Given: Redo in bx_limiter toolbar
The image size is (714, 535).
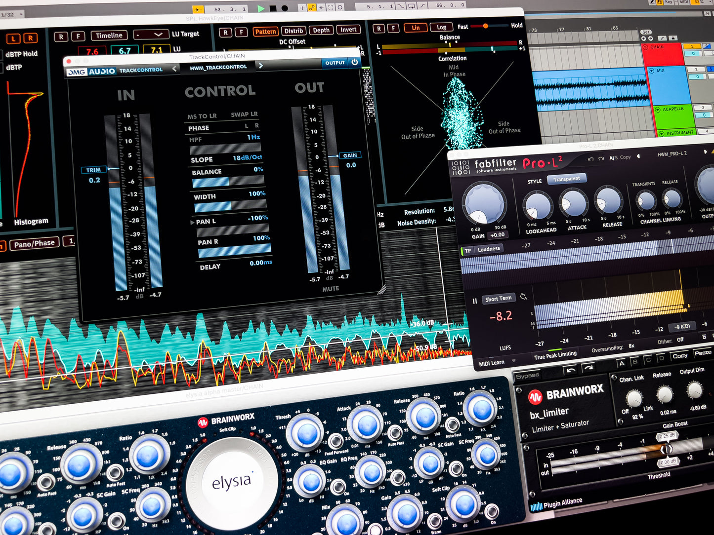Looking at the screenshot, I should tap(588, 368).
